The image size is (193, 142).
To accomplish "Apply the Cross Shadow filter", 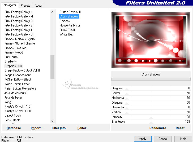I will pos(143,139).
